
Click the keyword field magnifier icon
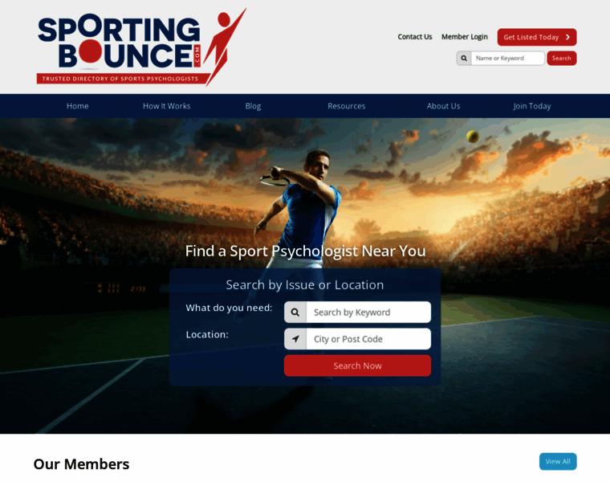pyautogui.click(x=295, y=312)
